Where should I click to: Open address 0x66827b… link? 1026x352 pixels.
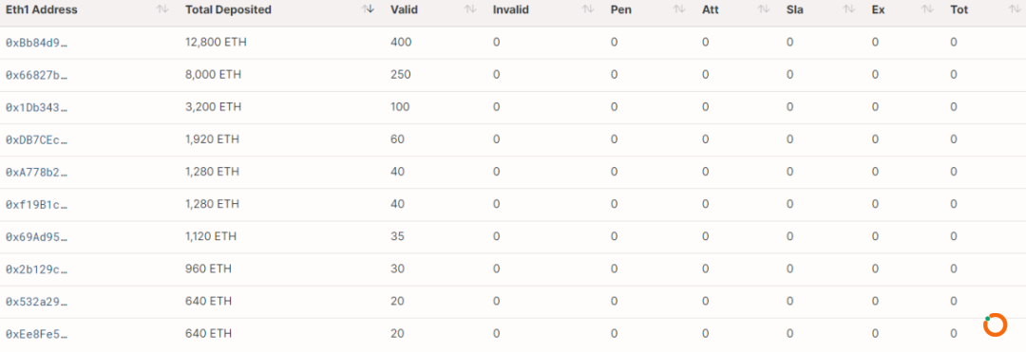37,75
